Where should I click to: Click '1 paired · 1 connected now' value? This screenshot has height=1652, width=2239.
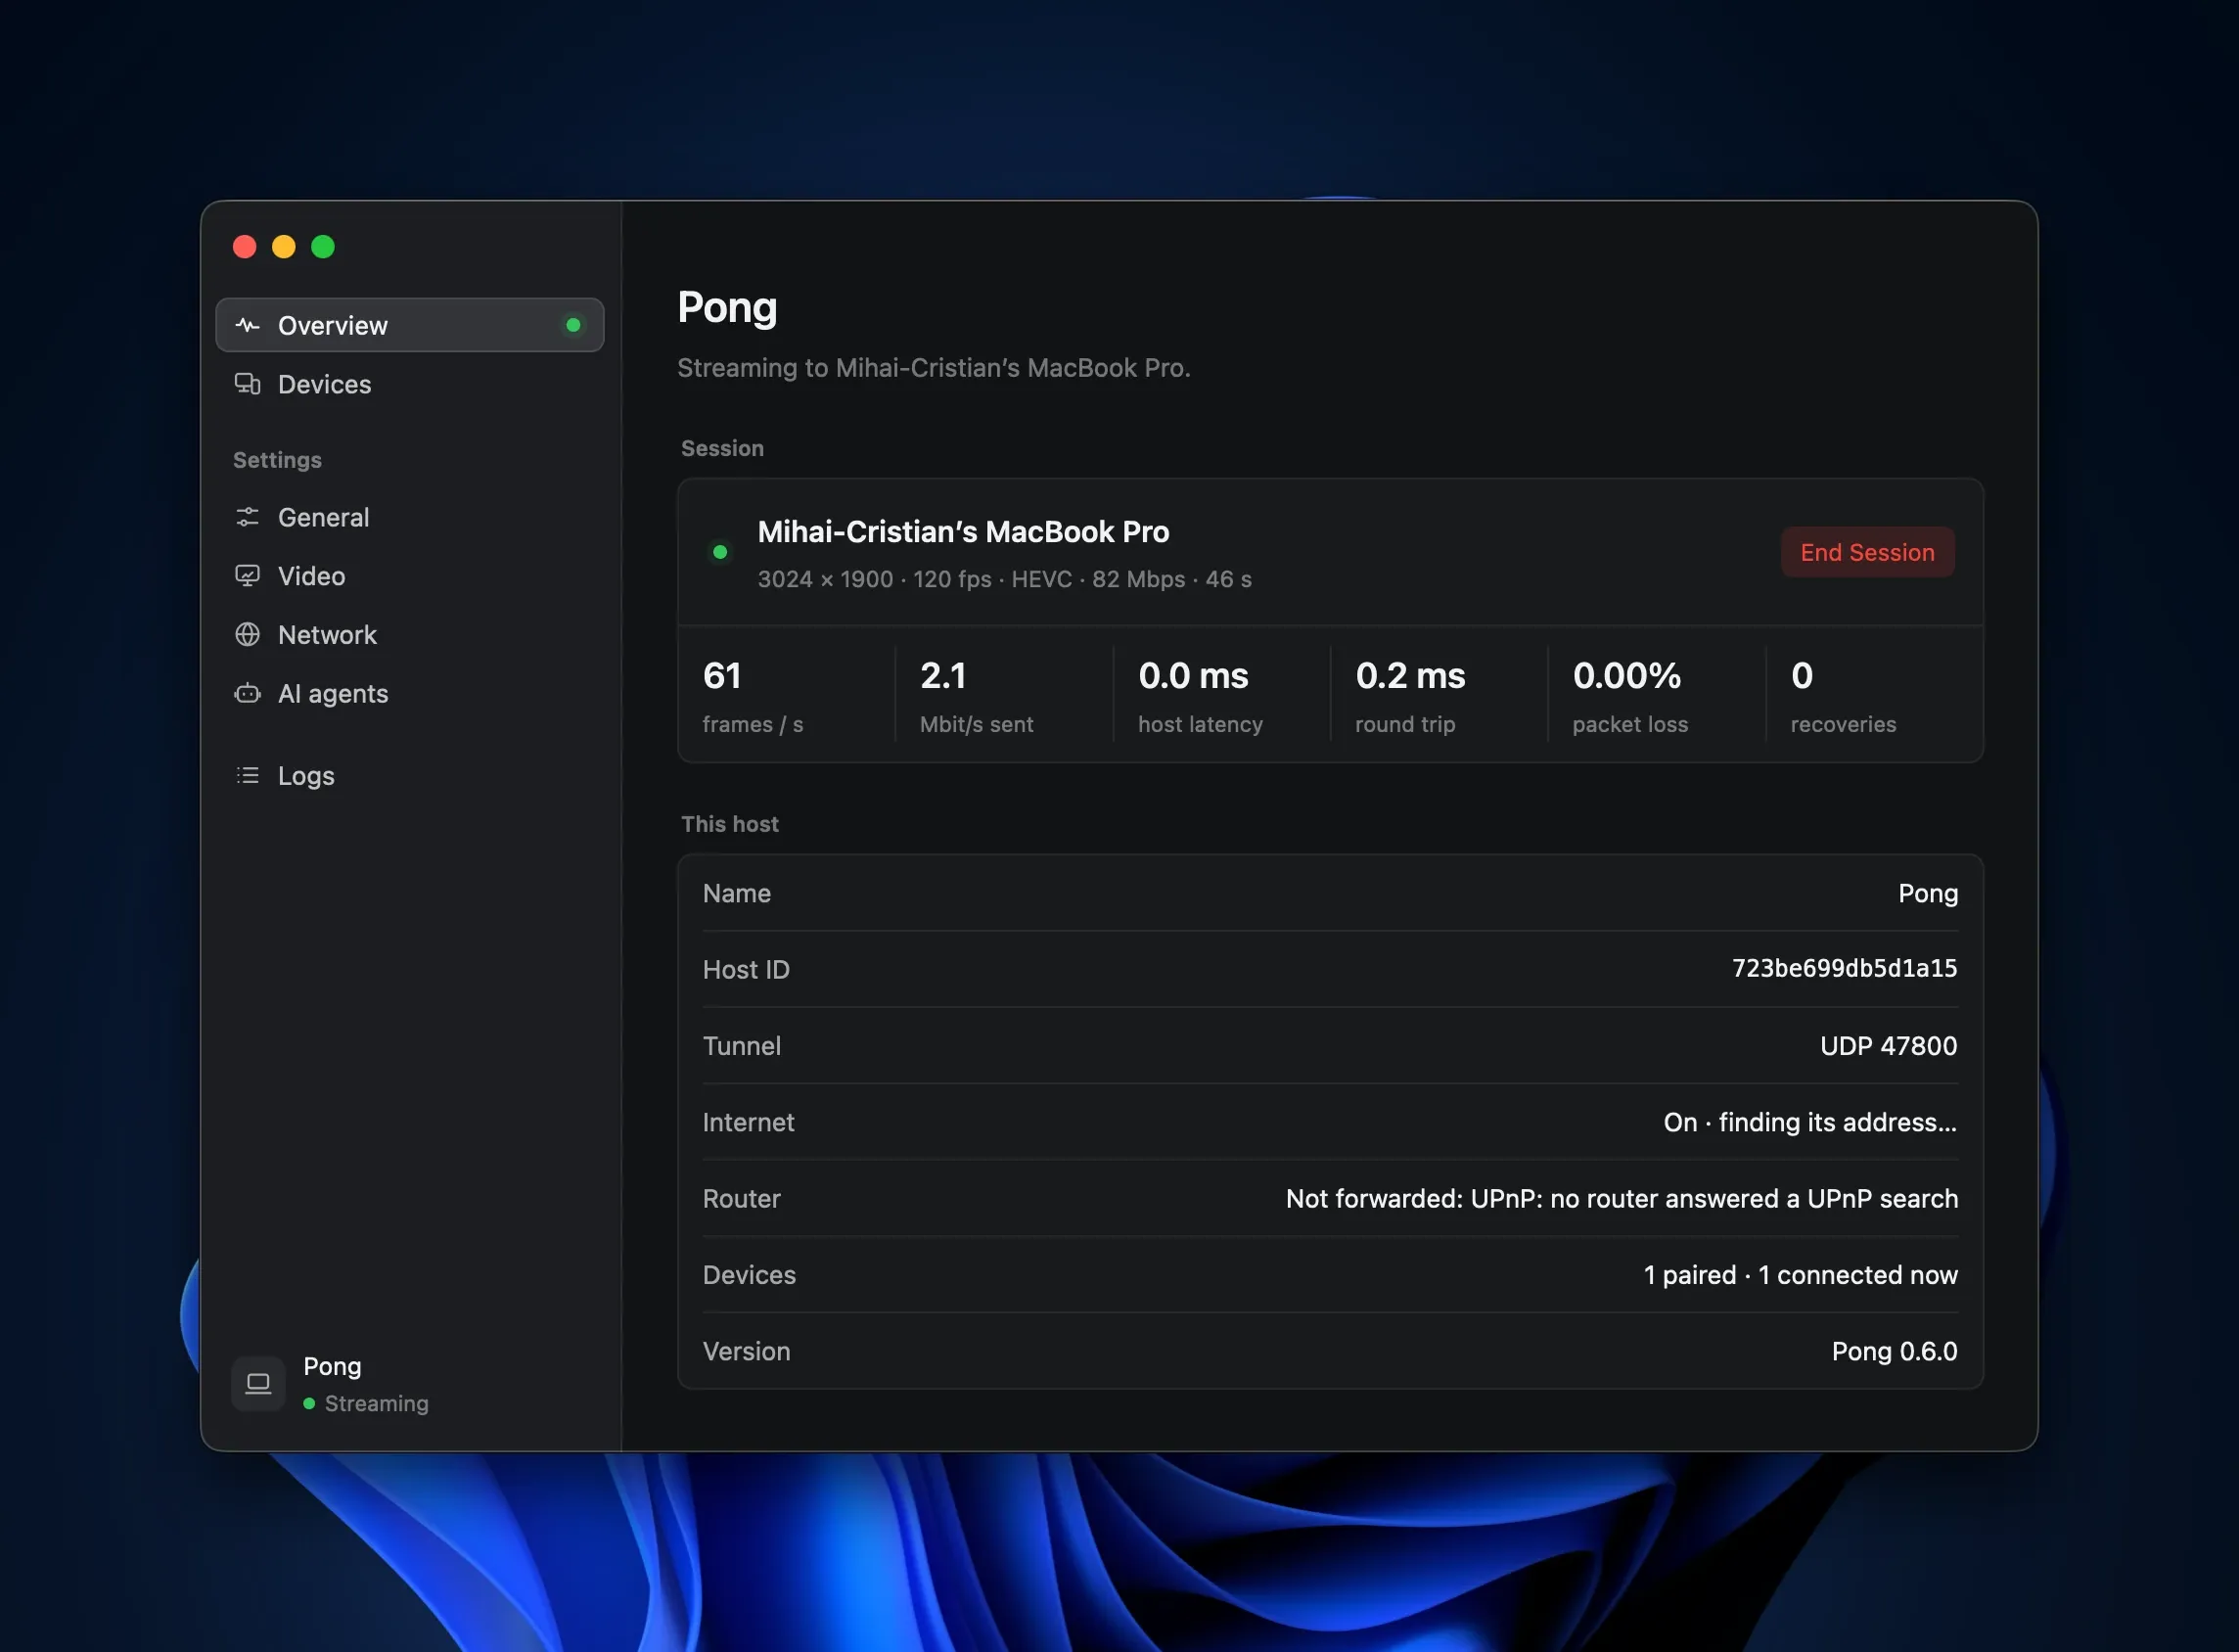click(x=1800, y=1275)
